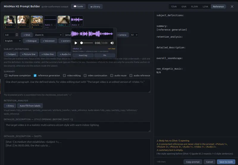Pin the Audio 2 preview popup
Image resolution: width=238 pixels, height=165 pixels.
coord(105,55)
